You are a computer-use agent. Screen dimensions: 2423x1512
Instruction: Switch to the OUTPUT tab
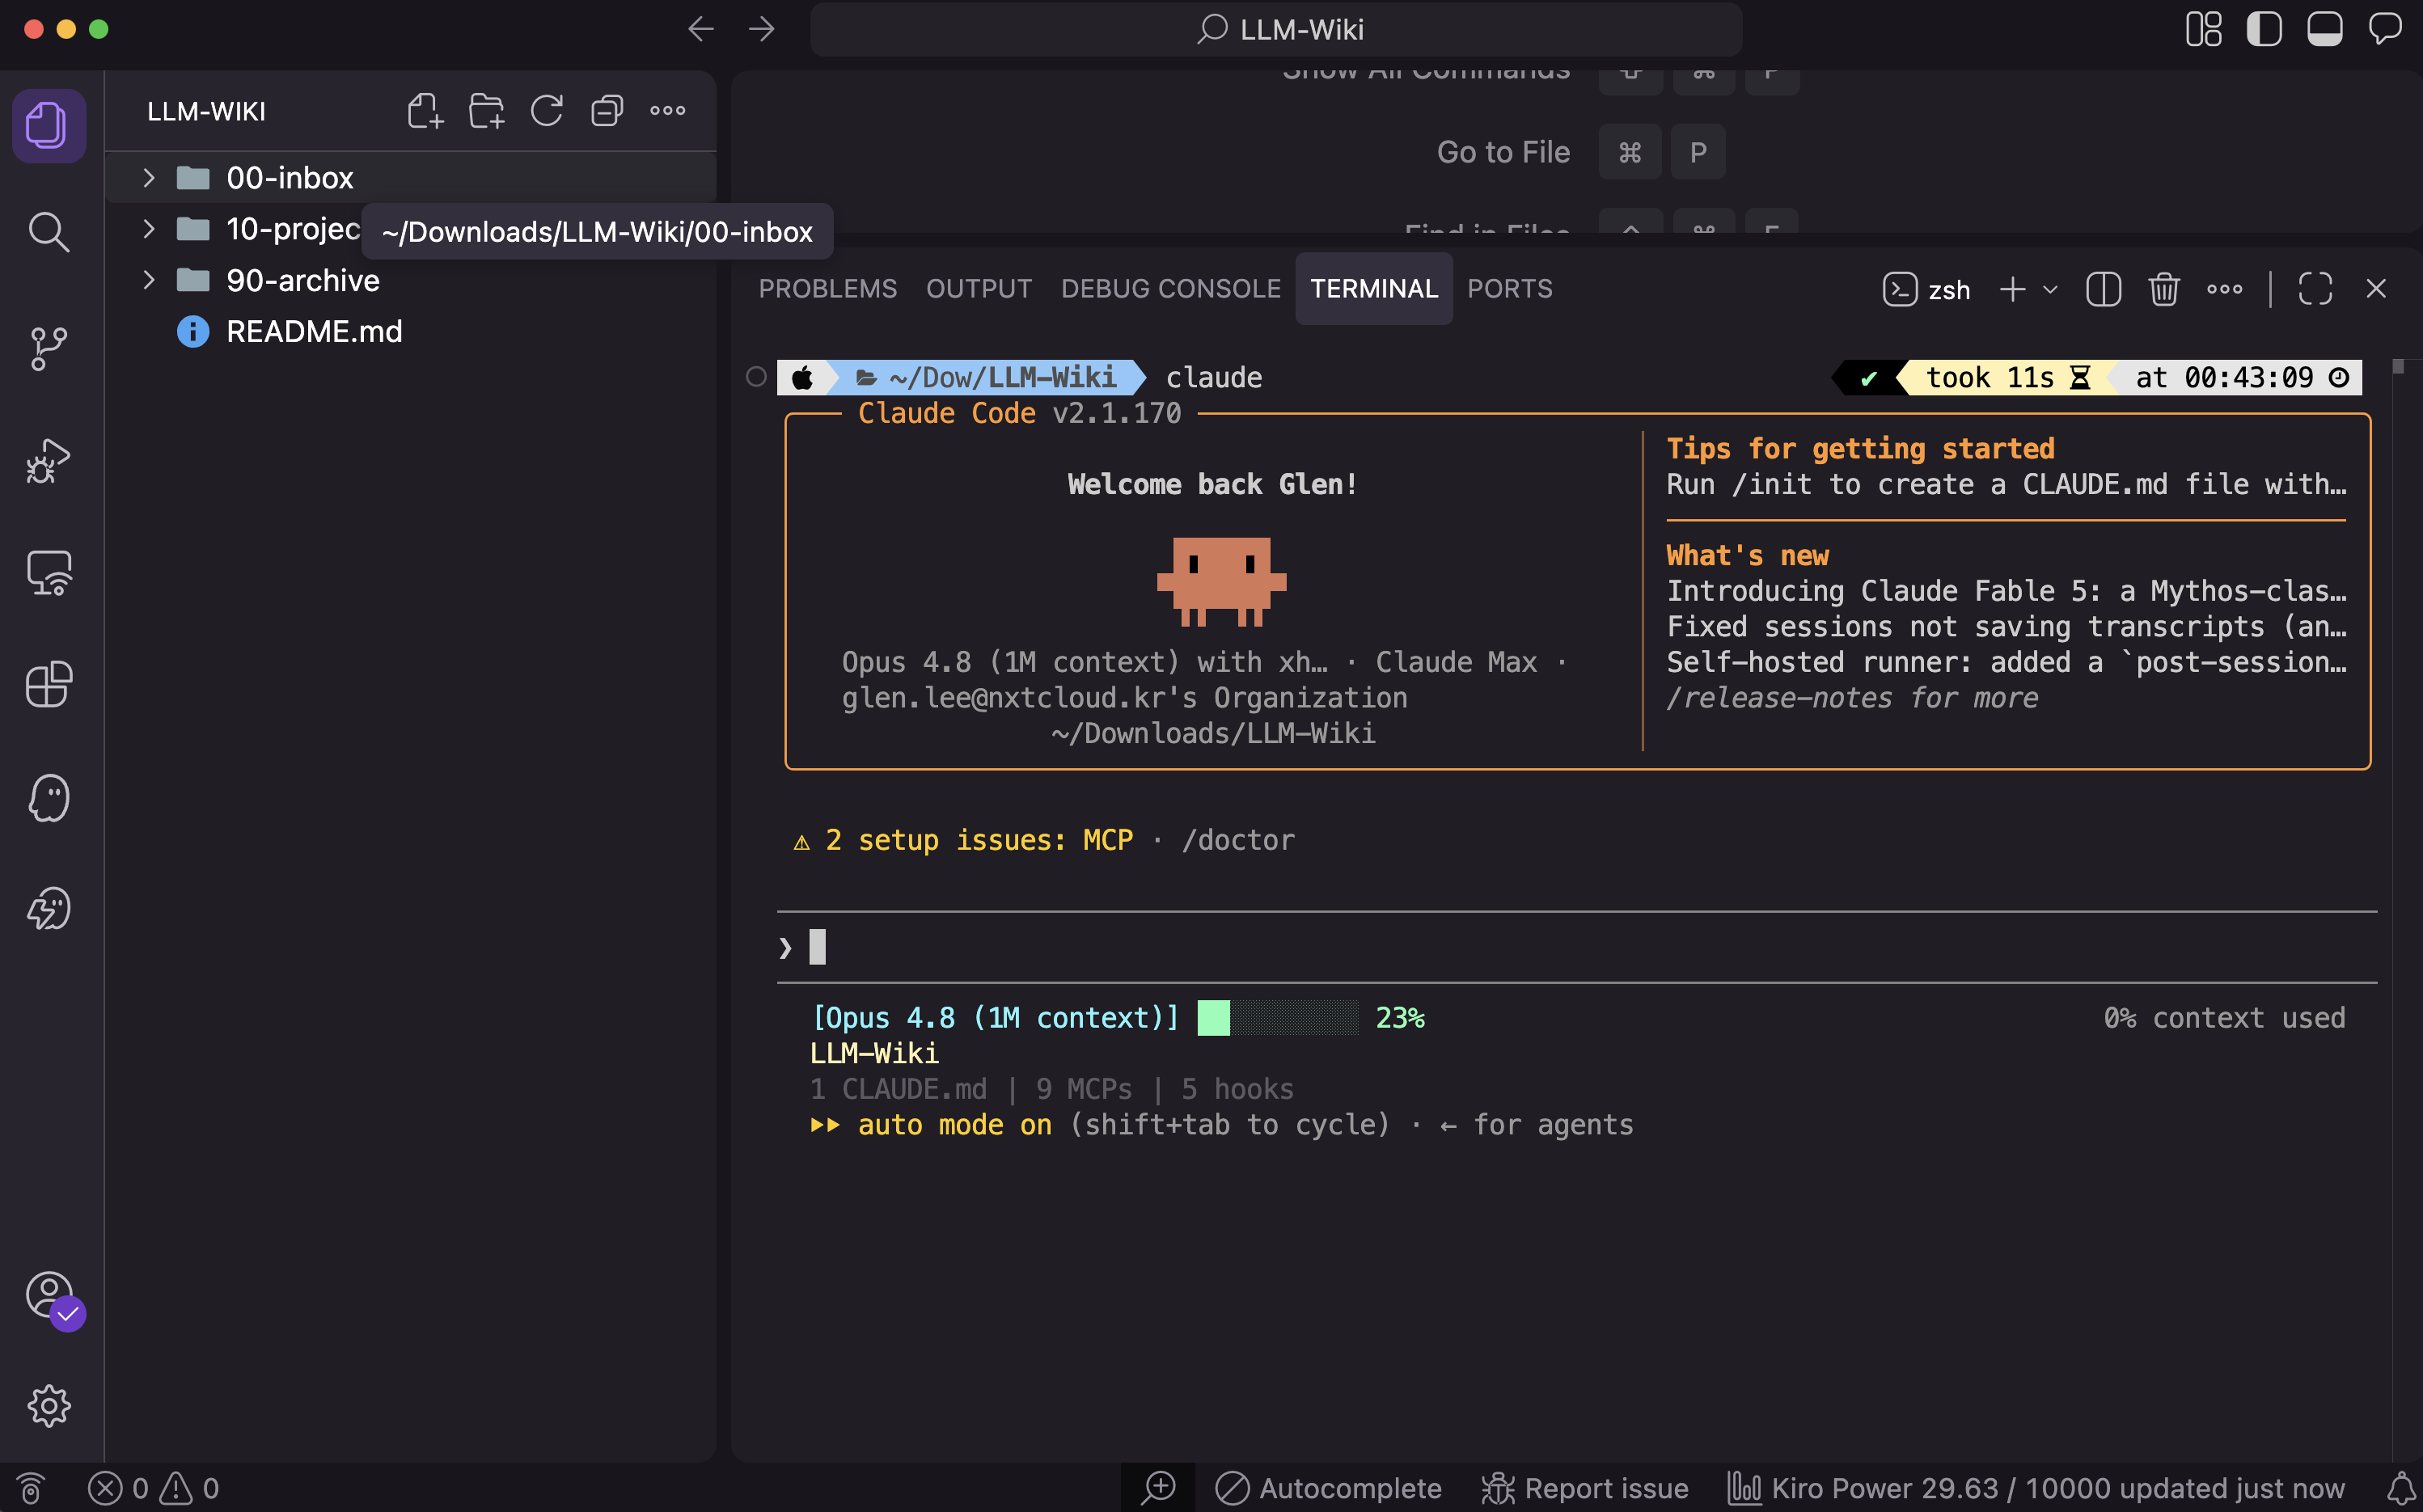pyautogui.click(x=978, y=289)
